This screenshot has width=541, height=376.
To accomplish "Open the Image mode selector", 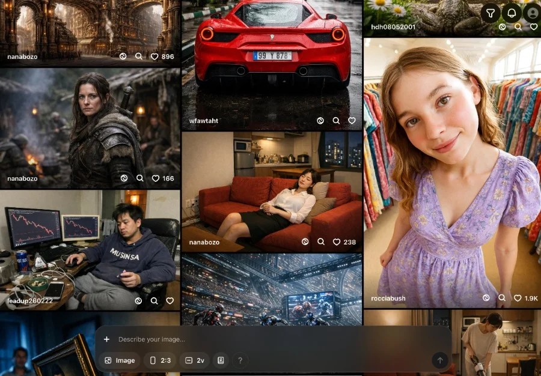I will pos(120,360).
